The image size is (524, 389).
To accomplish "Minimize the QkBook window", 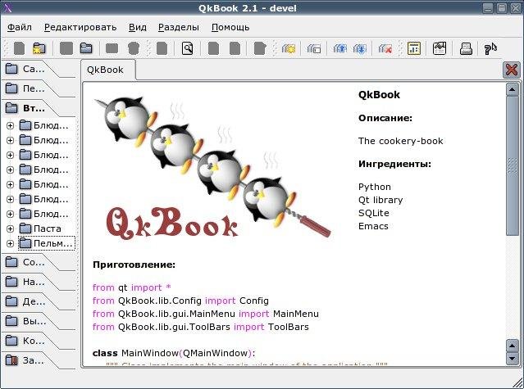I will [x=488, y=7].
